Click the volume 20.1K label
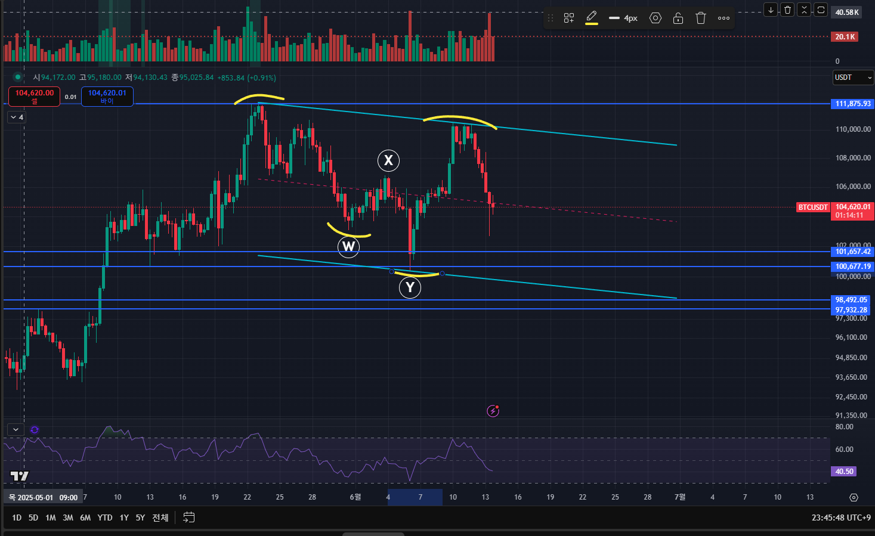 click(x=845, y=37)
